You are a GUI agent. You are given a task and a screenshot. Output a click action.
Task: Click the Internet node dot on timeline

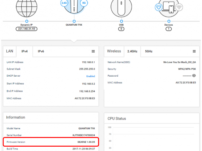[27, 21]
